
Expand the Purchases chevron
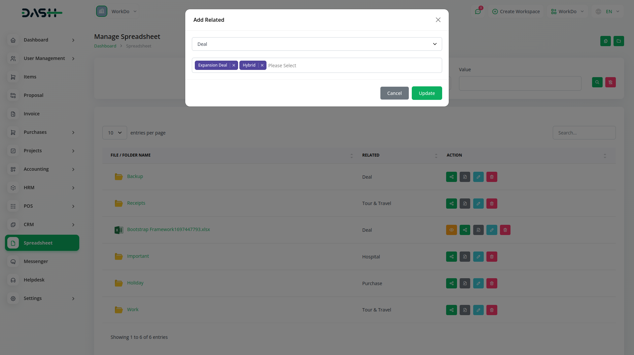click(73, 133)
